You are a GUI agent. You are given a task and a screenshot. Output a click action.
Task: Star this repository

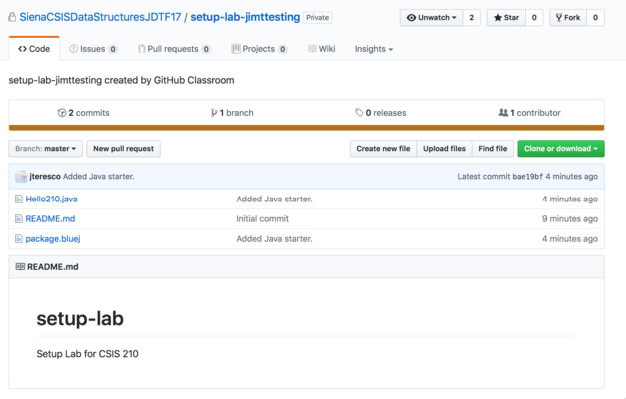click(506, 18)
